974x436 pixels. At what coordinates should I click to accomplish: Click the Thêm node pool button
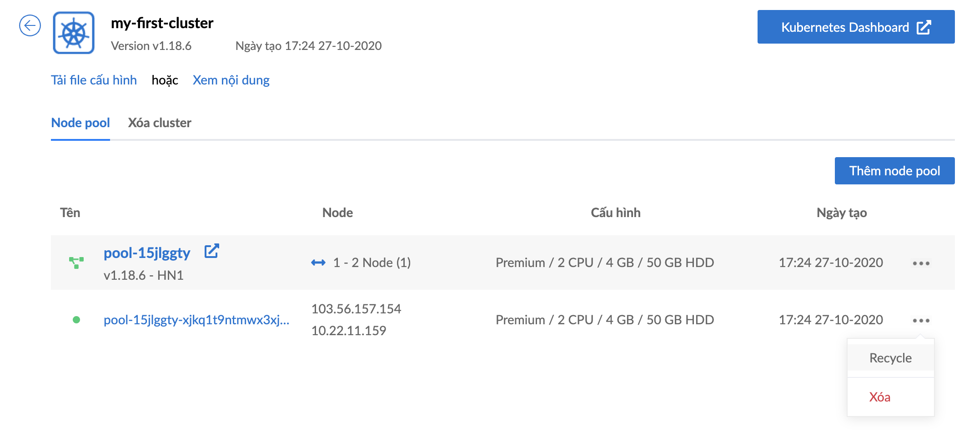coord(894,171)
